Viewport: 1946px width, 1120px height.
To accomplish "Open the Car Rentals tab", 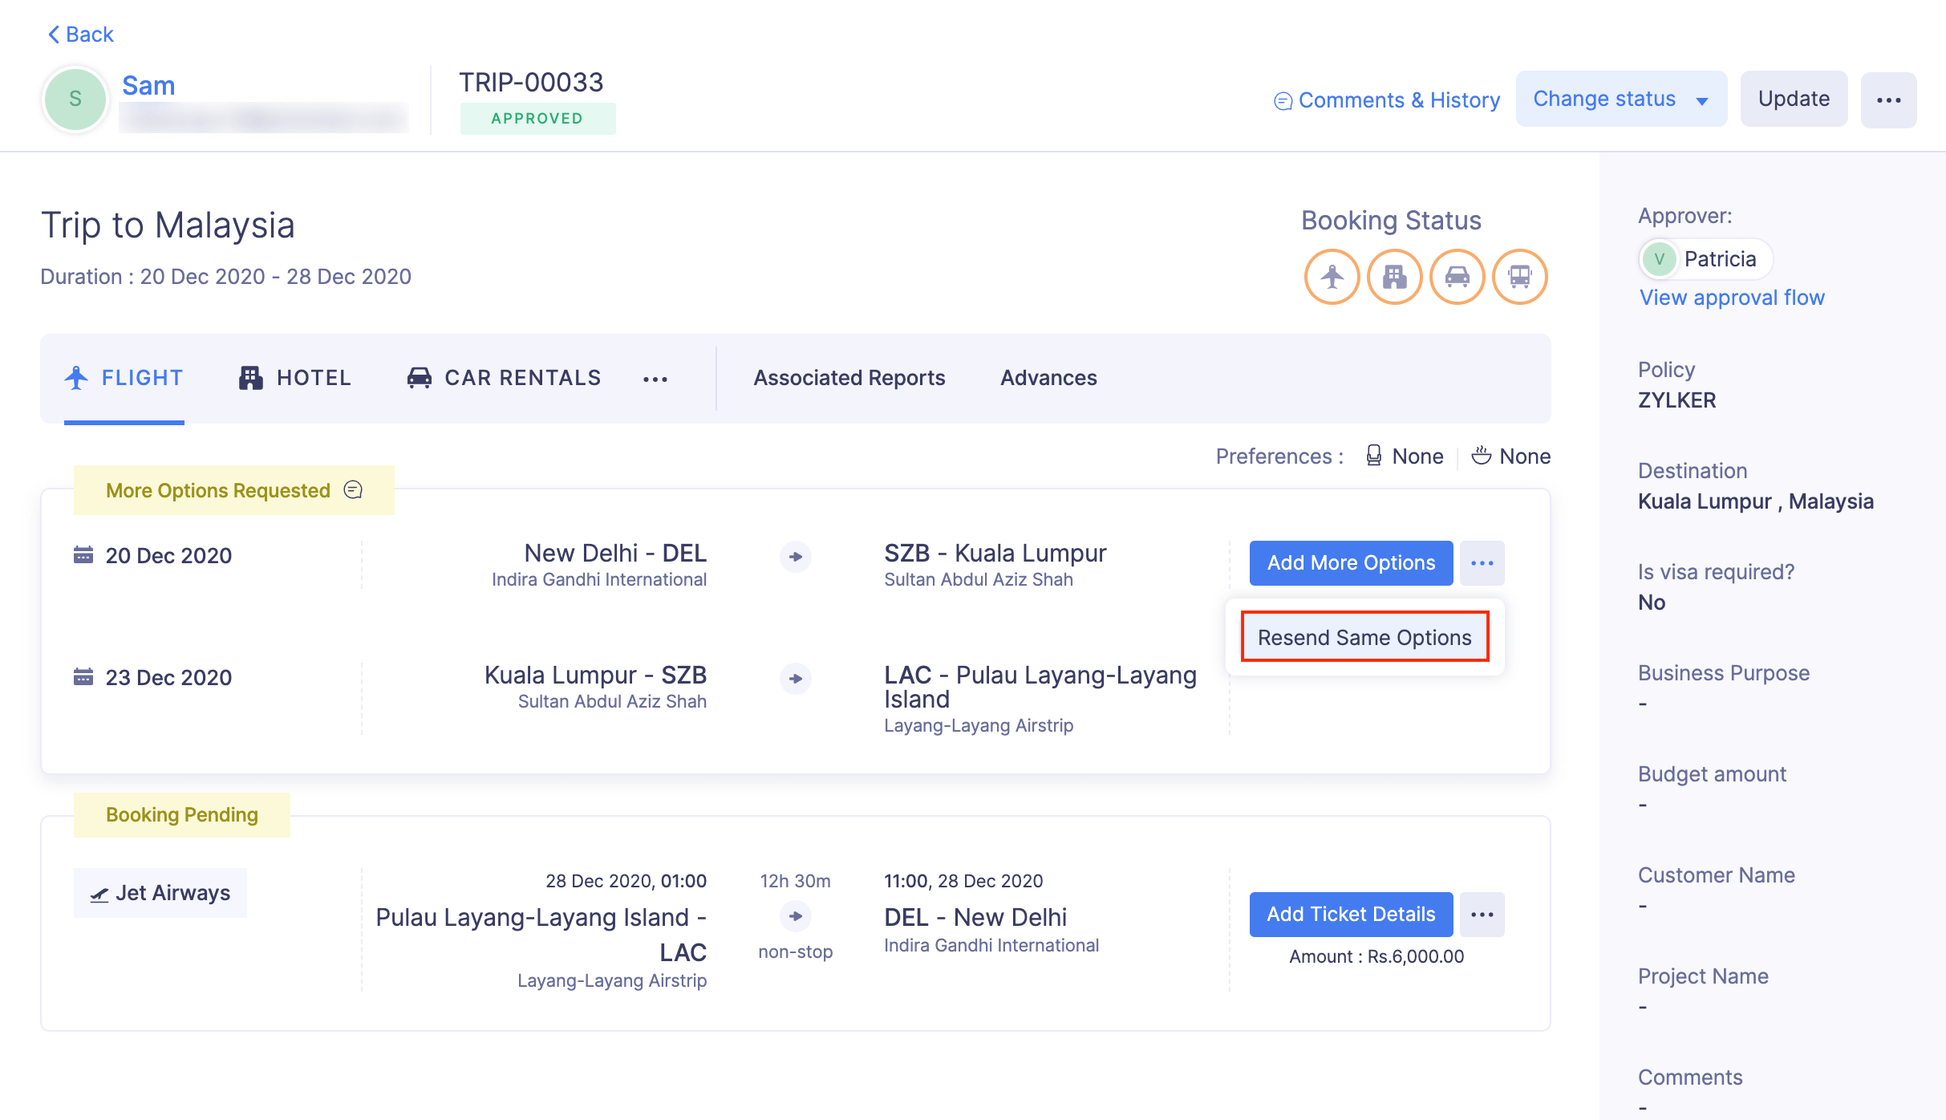I will click(x=504, y=378).
